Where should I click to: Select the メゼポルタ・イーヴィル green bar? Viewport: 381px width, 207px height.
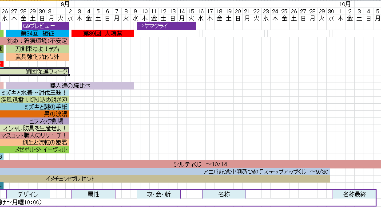(x=34, y=149)
